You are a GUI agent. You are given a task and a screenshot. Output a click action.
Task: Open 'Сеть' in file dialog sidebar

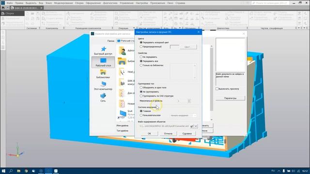(103, 98)
